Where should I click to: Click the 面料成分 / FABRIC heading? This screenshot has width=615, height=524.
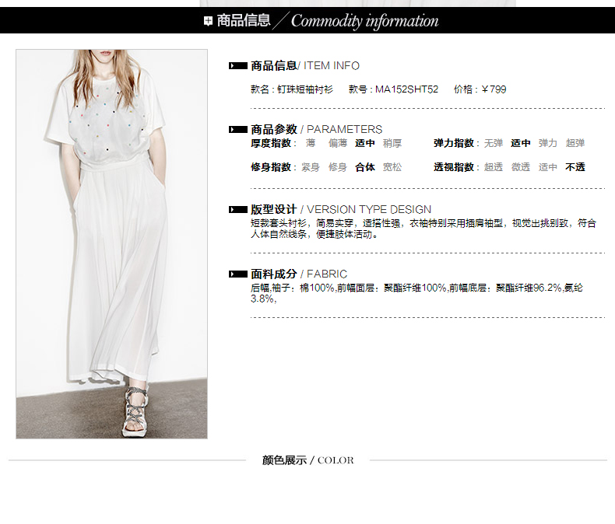tap(299, 274)
